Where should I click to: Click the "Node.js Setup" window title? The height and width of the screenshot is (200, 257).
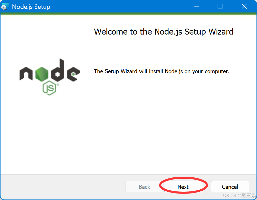[31, 7]
